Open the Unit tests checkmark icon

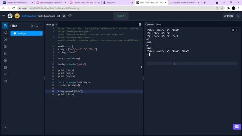[x=5, y=74]
